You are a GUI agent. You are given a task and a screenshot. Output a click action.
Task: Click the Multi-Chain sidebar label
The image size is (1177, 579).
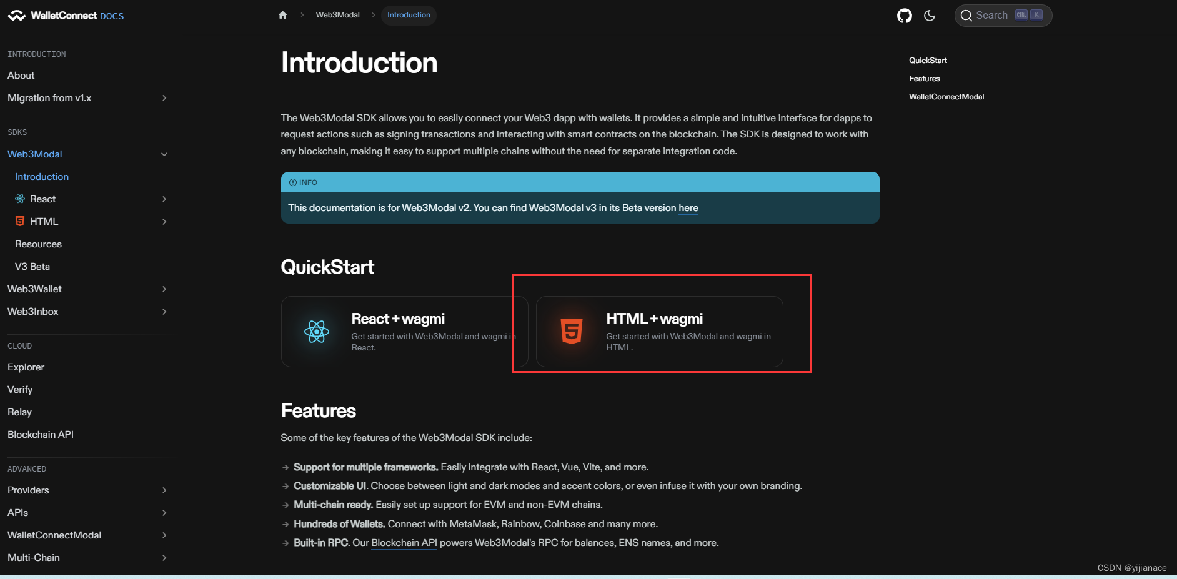pyautogui.click(x=34, y=558)
